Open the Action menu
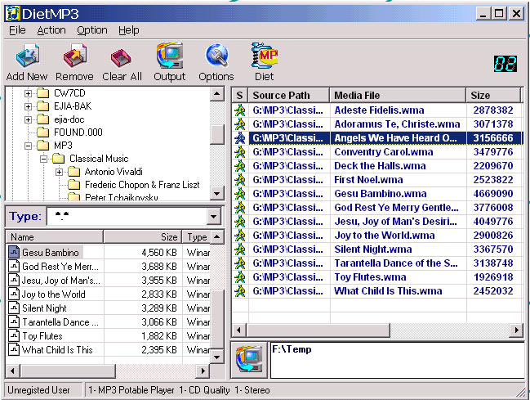This screenshot has width=530, height=400. point(51,30)
